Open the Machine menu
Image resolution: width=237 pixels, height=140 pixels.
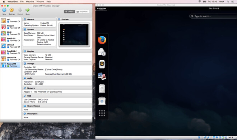click(30, 1)
